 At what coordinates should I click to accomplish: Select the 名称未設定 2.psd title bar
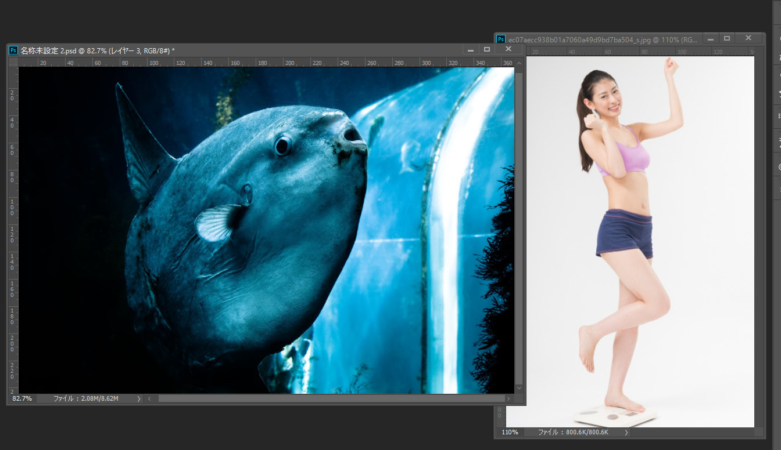click(x=265, y=50)
